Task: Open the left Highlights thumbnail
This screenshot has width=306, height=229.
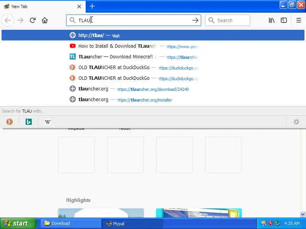Action: point(101,213)
